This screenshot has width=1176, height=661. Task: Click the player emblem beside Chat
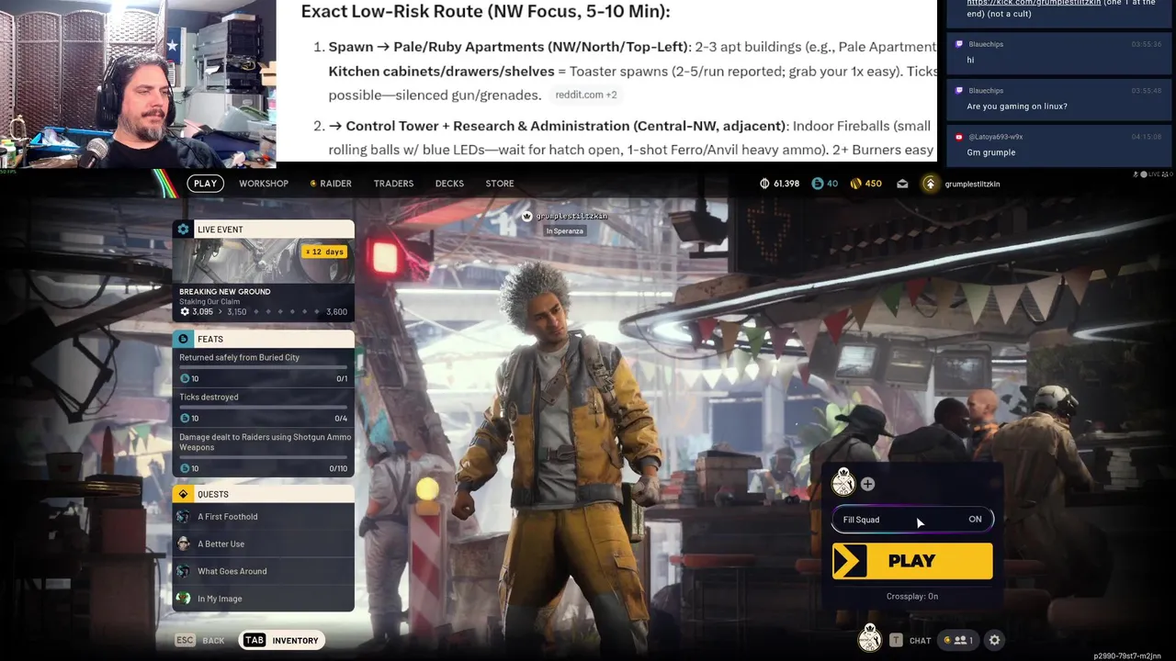coord(869,639)
